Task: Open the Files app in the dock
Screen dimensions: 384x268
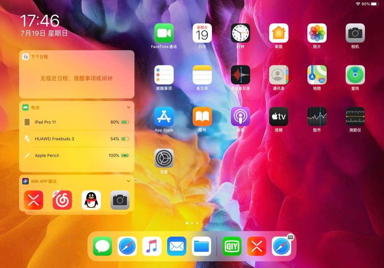Action: pyautogui.click(x=201, y=246)
